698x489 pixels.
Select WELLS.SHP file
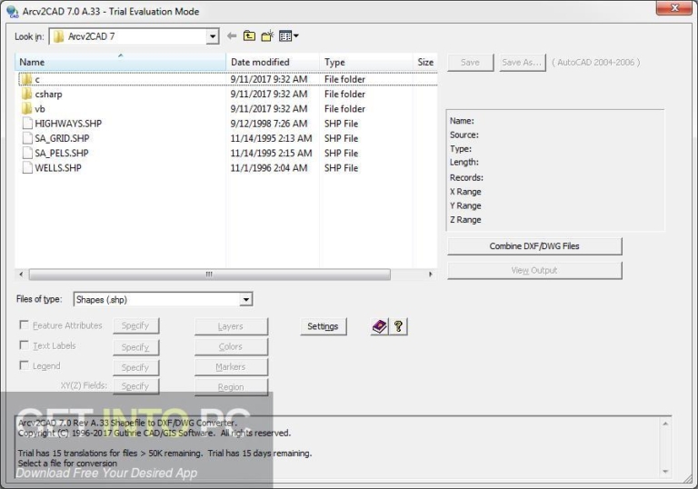click(x=52, y=167)
